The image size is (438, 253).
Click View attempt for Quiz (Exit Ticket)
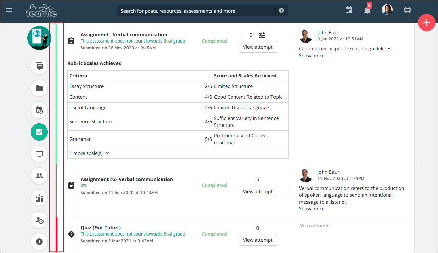click(x=257, y=240)
